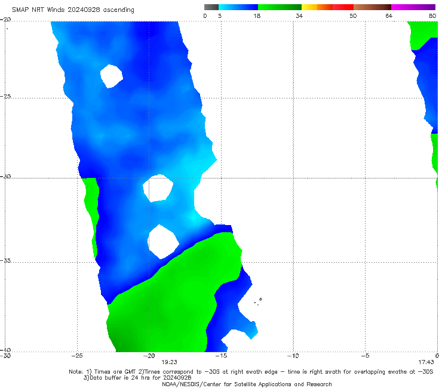Click the colorbar scale label '5'
442x388 pixels.
(220, 16)
